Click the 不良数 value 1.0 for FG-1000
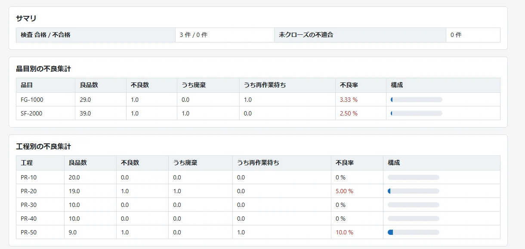The height and width of the screenshot is (249, 525). (135, 100)
